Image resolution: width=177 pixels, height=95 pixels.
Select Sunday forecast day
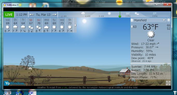click(39, 25)
